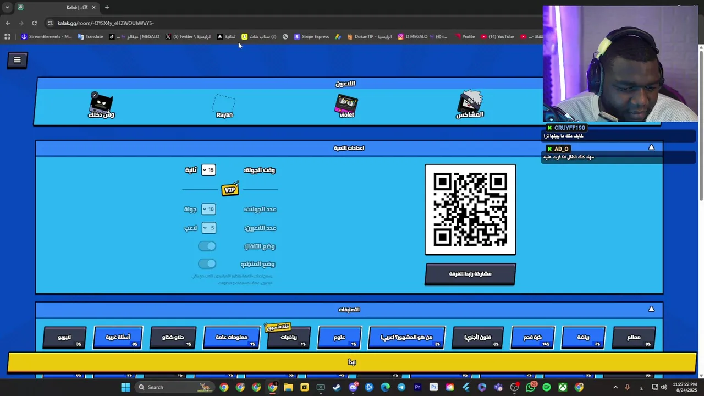Toggle the معلومات عامة category
This screenshot has height=396, width=704.
coord(231,337)
